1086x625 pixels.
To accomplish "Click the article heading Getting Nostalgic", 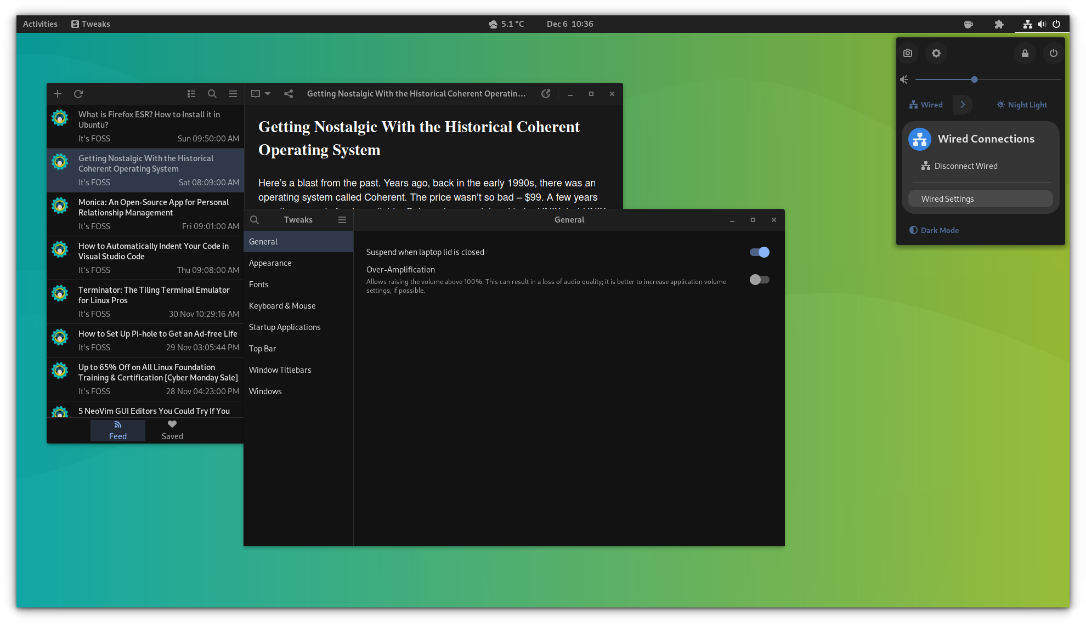I will coord(419,138).
